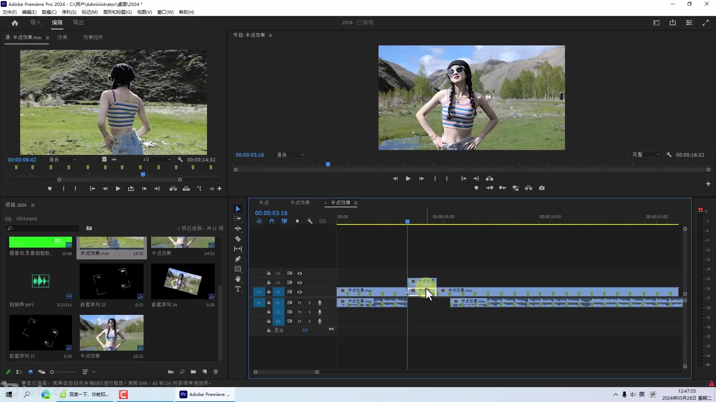The height and width of the screenshot is (402, 716).
Task: Play the Program monitor
Action: click(x=408, y=179)
